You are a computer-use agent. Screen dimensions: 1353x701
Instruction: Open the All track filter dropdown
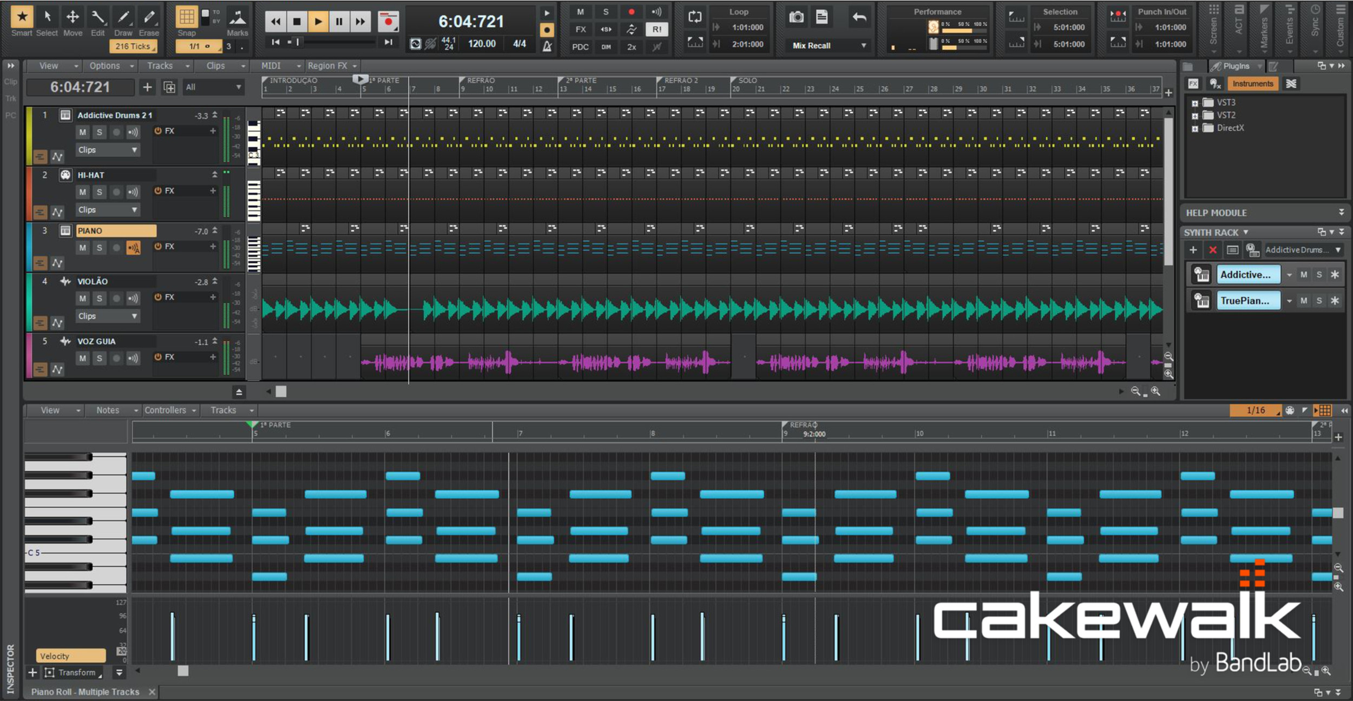pyautogui.click(x=213, y=87)
